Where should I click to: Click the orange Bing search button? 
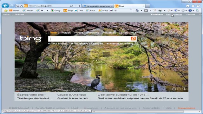click(x=133, y=39)
